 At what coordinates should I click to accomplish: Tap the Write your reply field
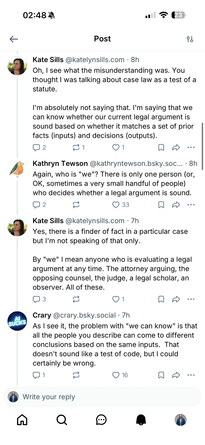click(102, 396)
